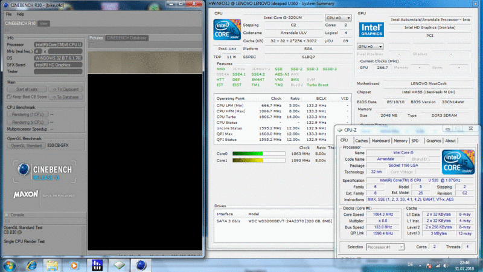
Task: Launch Internet Explorer from taskbar
Action: pyautogui.click(x=31, y=265)
